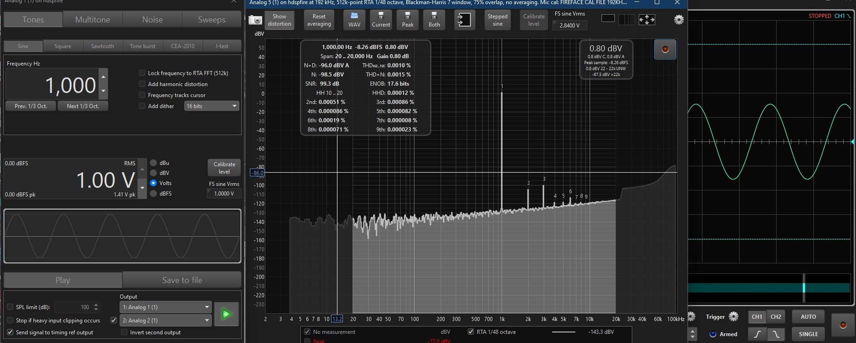
Task: Select Sine waveform tab
Action: coord(23,46)
